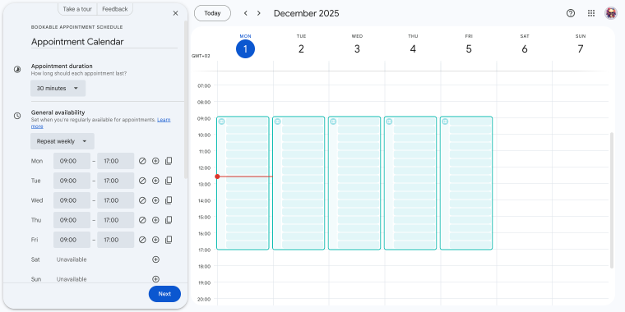The width and height of the screenshot is (625, 312).
Task: Edit Tuesday end time 17:00
Action: (116, 181)
